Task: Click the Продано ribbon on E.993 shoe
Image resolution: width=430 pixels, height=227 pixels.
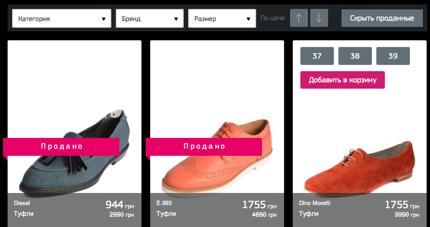Action: [x=204, y=146]
